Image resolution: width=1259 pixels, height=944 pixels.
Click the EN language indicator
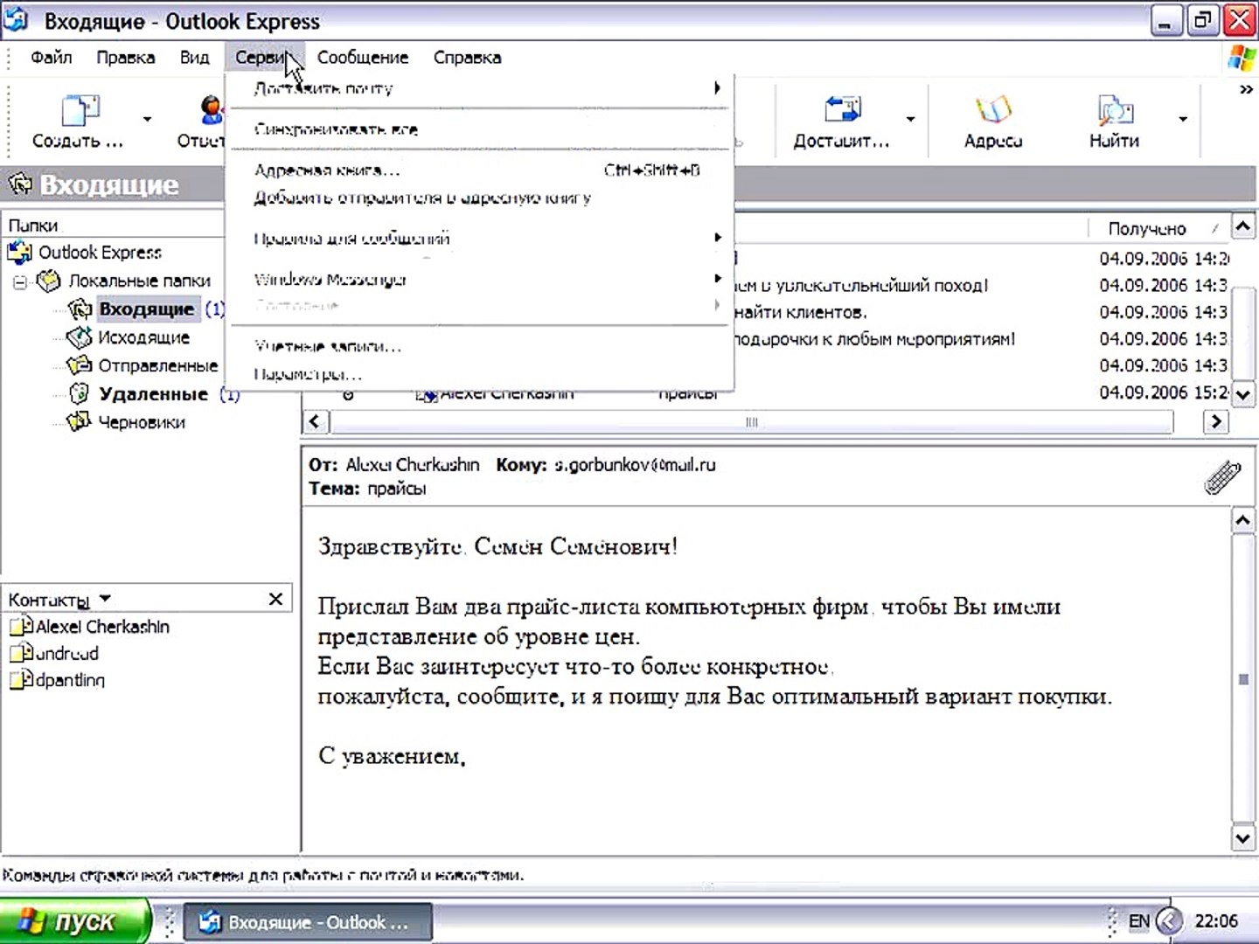pyautogui.click(x=1139, y=921)
